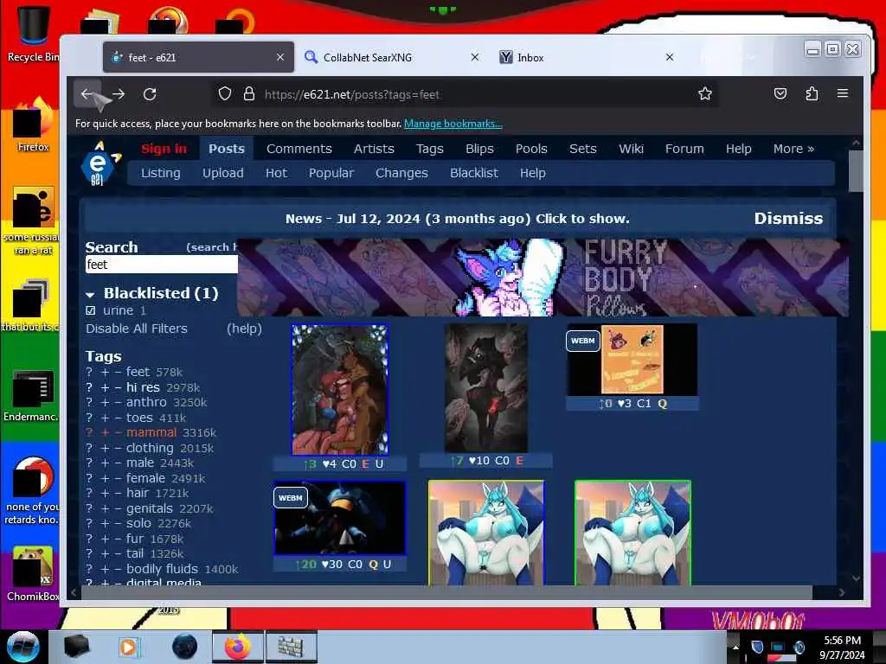Close the 'feet - e621' tab
The width and height of the screenshot is (886, 664).
(x=280, y=57)
